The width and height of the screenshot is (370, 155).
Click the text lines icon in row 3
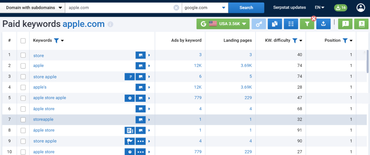click(x=129, y=76)
